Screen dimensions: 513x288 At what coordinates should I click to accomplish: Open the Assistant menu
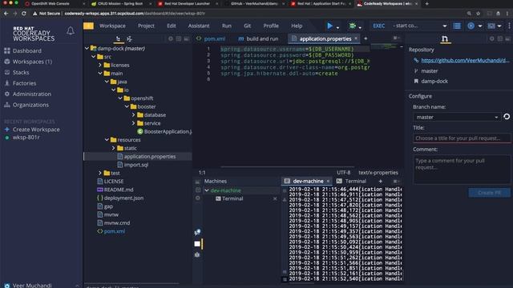click(x=199, y=26)
